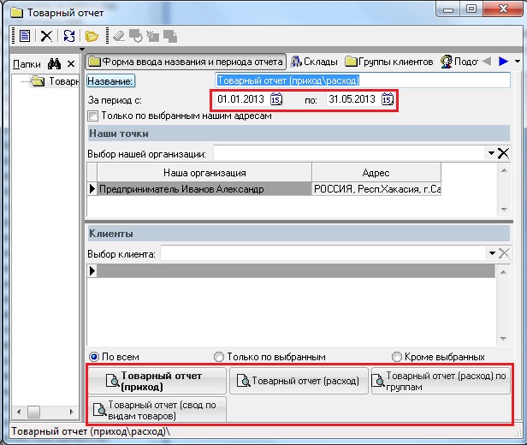Click the eraser toolbar icon

click(118, 36)
